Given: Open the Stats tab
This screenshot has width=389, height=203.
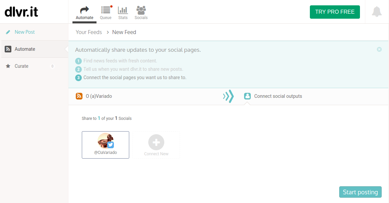Looking at the screenshot, I should 123,13.
